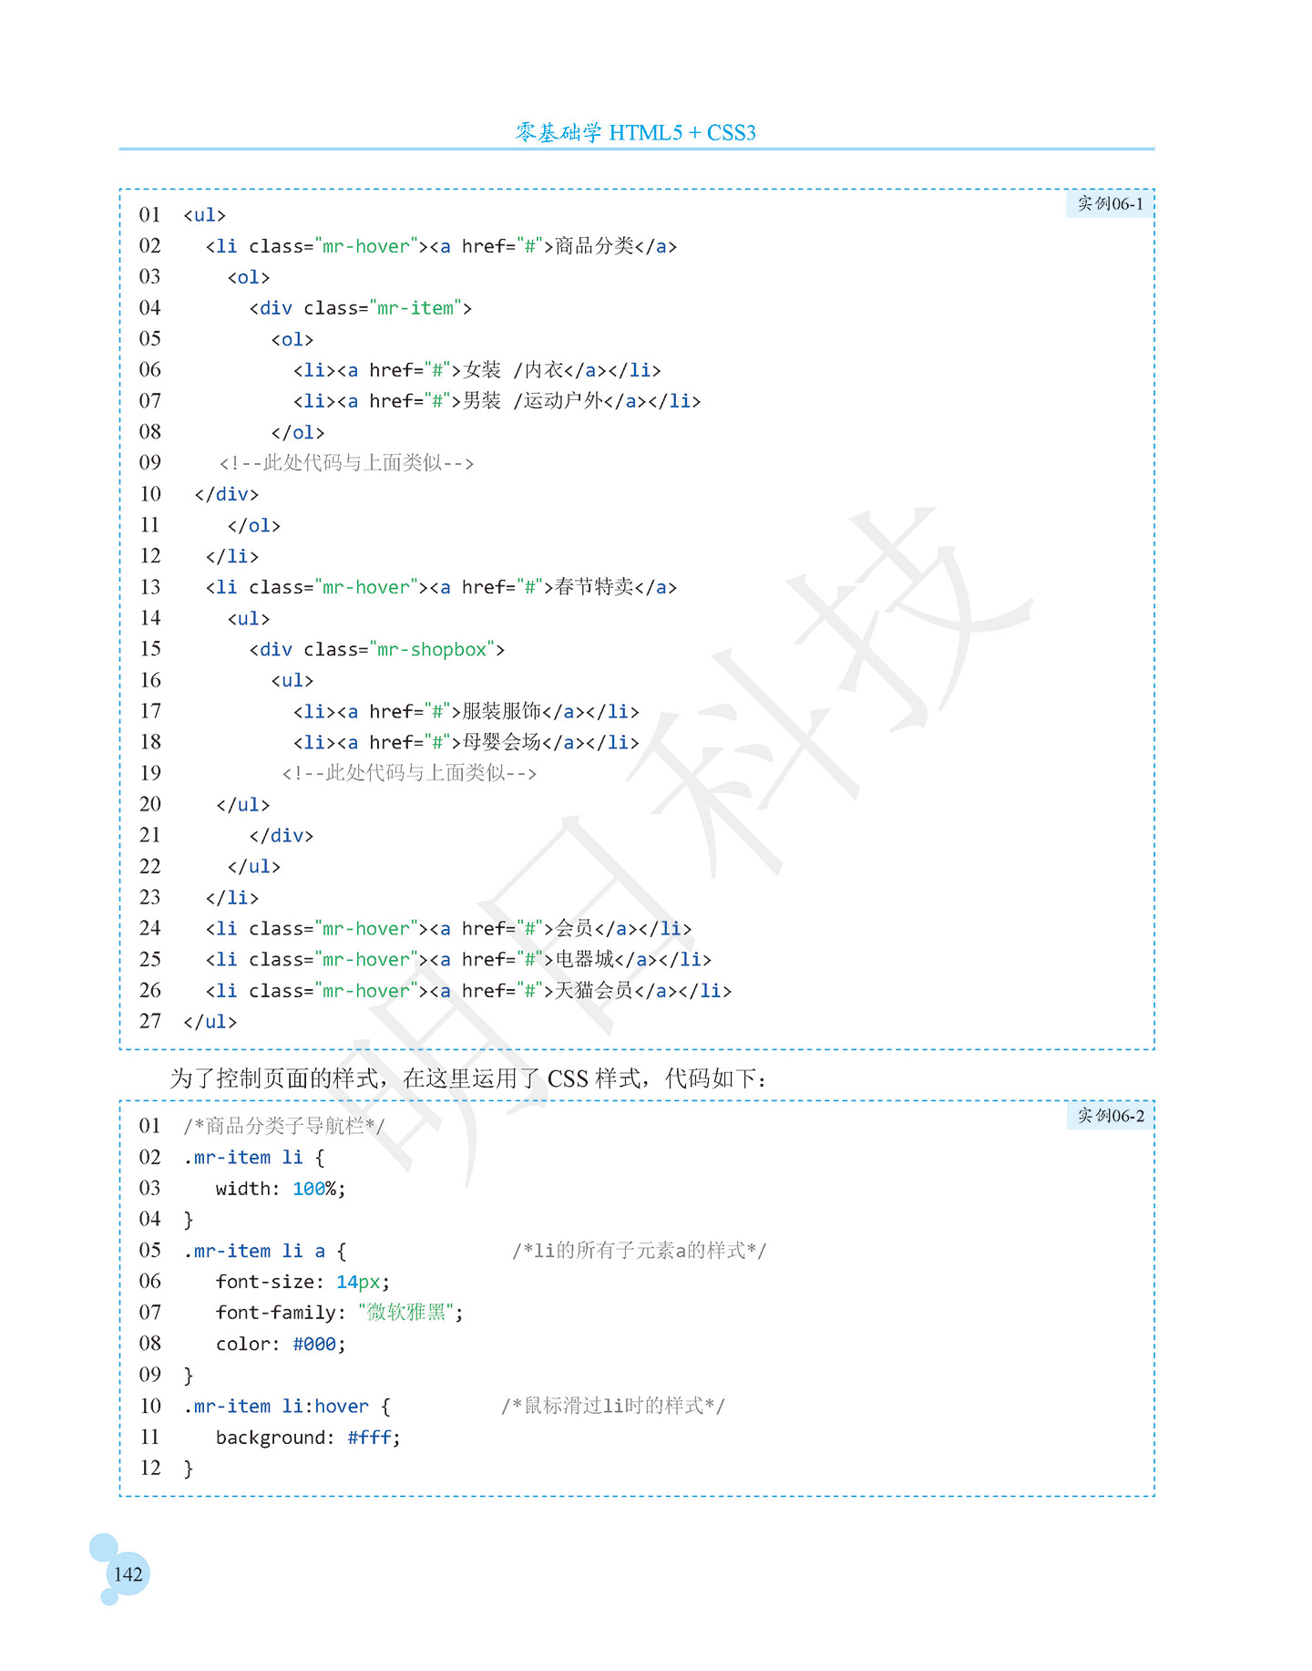Click the code line containing '天猫会员'
This screenshot has width=1312, height=1671.
point(468,990)
